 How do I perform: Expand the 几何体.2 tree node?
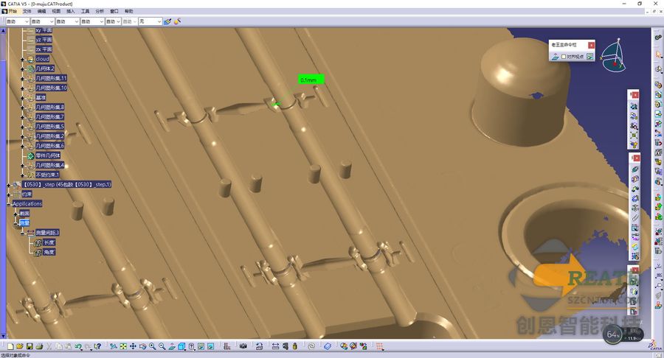[22, 69]
